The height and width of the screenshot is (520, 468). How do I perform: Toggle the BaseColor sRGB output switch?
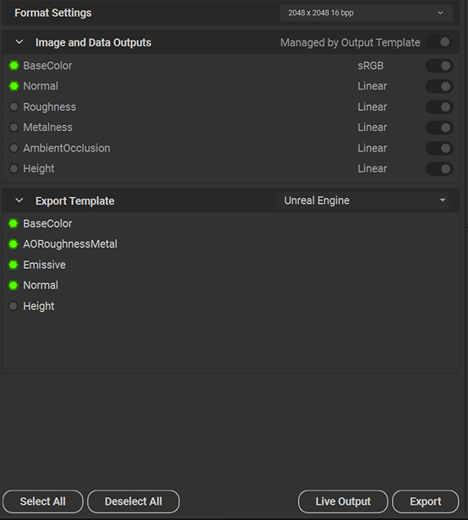[x=439, y=66]
